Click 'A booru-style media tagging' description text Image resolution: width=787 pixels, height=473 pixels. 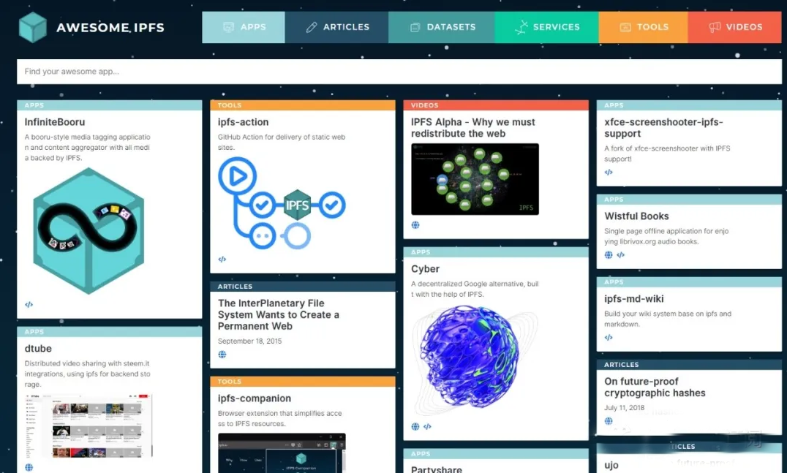pos(87,147)
